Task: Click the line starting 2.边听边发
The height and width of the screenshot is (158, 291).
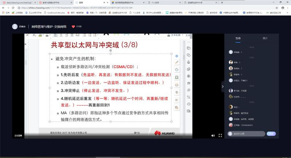Action: tap(113, 83)
